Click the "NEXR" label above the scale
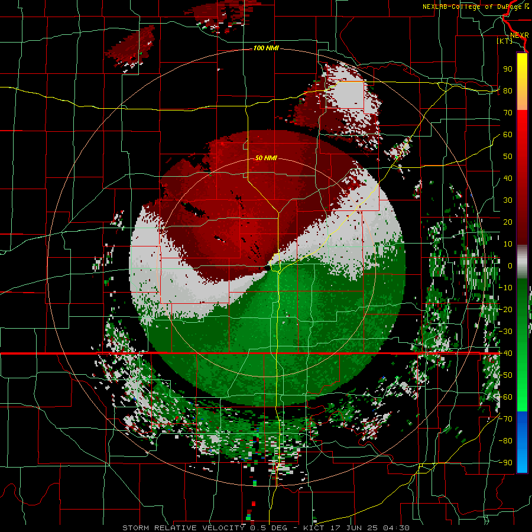Screen dimensions: 532x532 tap(519, 35)
